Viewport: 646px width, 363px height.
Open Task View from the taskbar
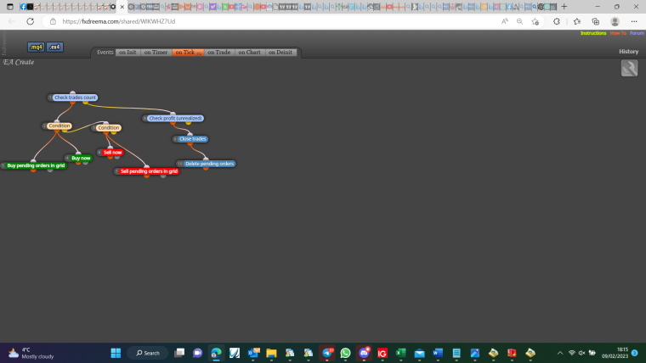point(179,353)
